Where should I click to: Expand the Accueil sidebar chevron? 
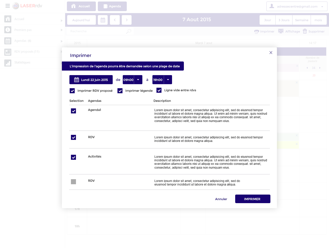(61, 20)
